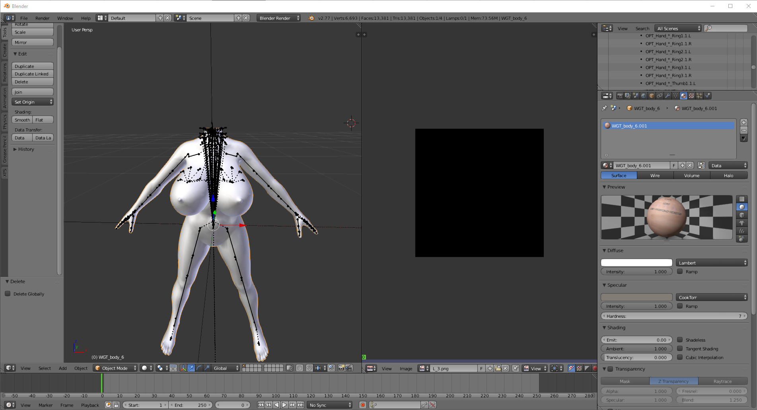Pin the properties context with pushpin
Screen dimensions: 757x410
pos(605,108)
